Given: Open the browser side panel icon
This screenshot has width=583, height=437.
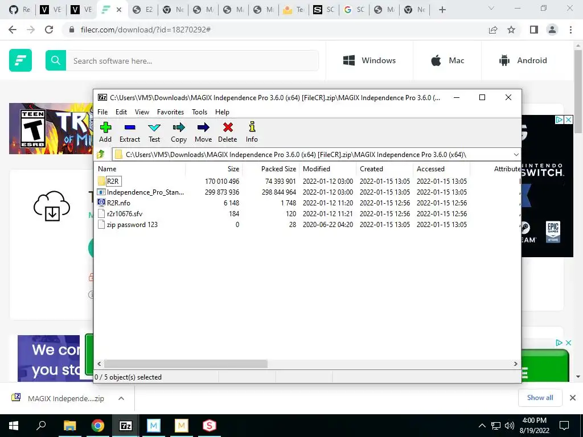Looking at the screenshot, I should 534,30.
